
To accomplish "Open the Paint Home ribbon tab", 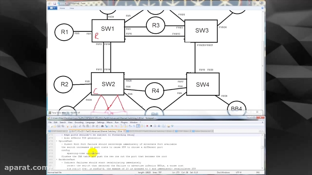I will pos(62,8).
